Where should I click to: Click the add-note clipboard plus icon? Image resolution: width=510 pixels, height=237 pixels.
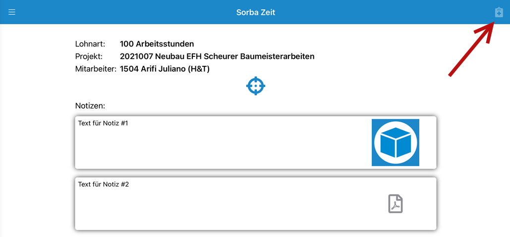click(x=499, y=12)
